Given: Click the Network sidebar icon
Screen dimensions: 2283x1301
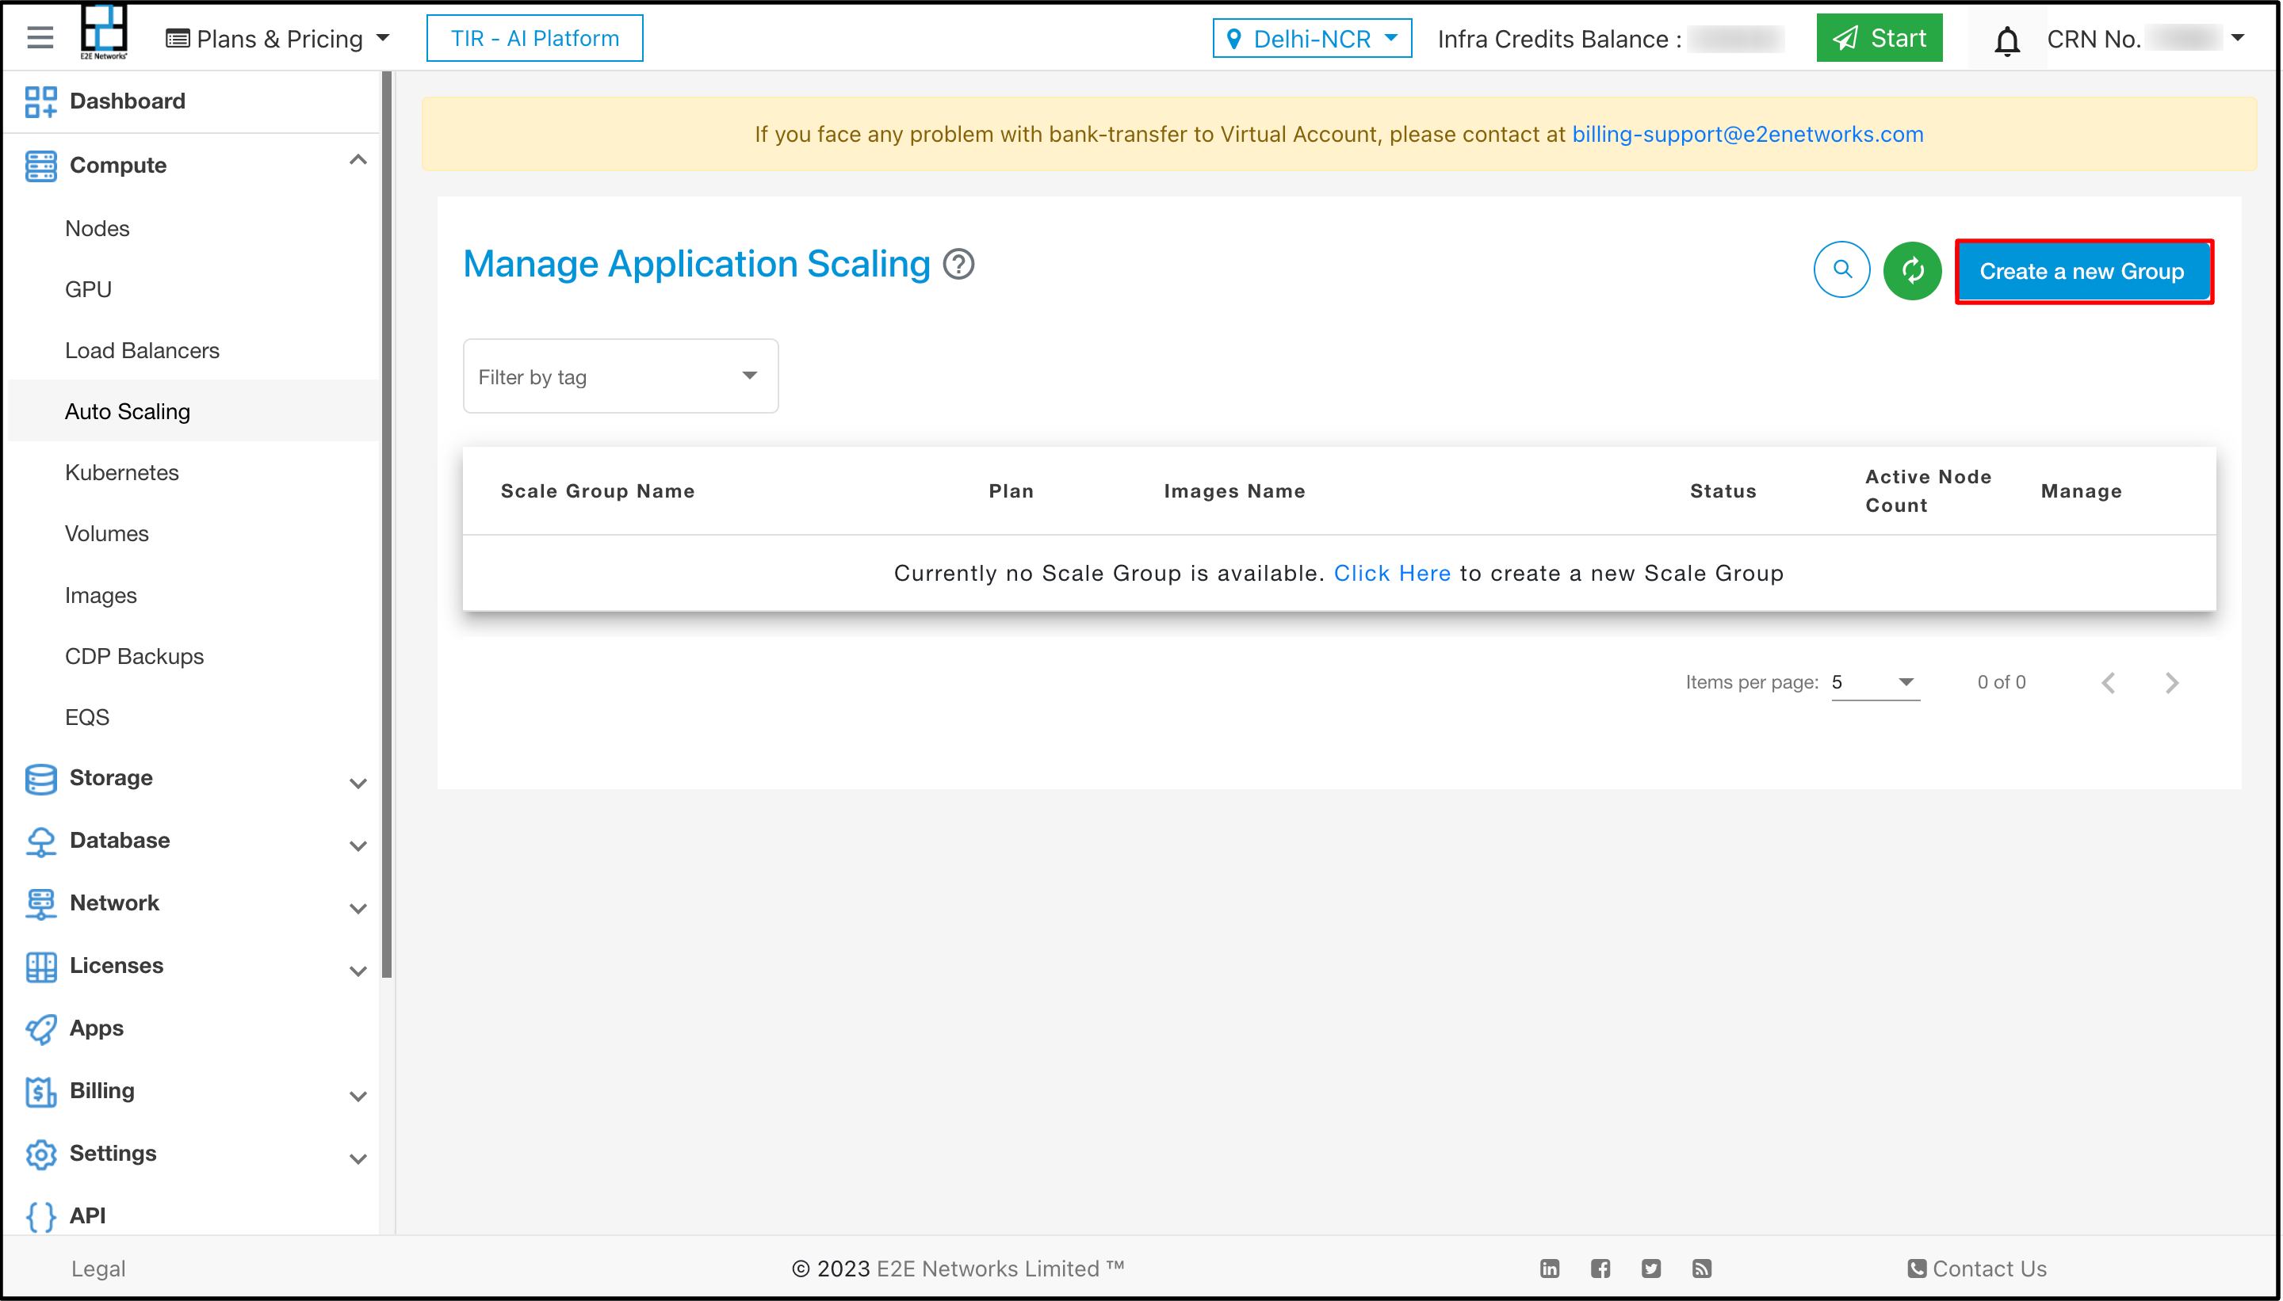Looking at the screenshot, I should pyautogui.click(x=41, y=904).
